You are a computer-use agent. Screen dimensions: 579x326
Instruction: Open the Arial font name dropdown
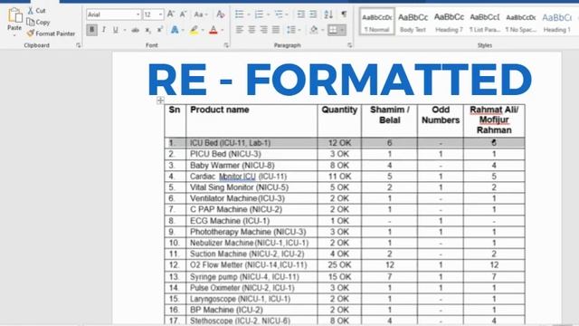point(138,14)
